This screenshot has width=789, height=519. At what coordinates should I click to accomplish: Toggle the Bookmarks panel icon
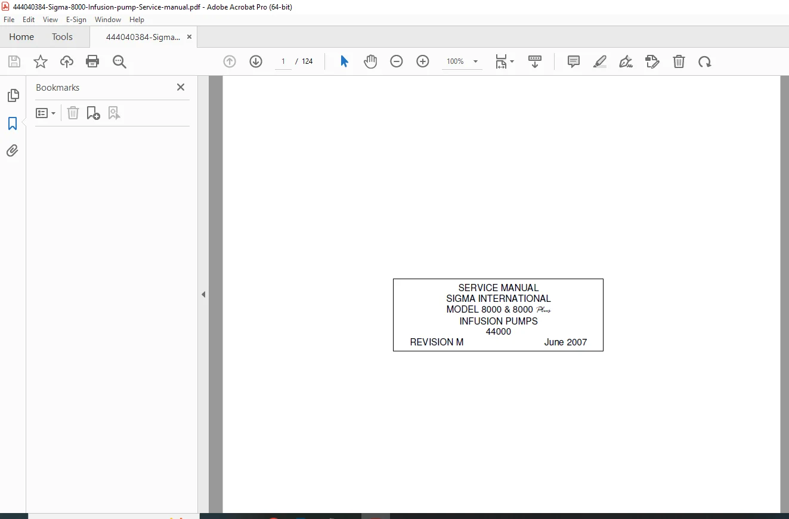[x=13, y=123]
